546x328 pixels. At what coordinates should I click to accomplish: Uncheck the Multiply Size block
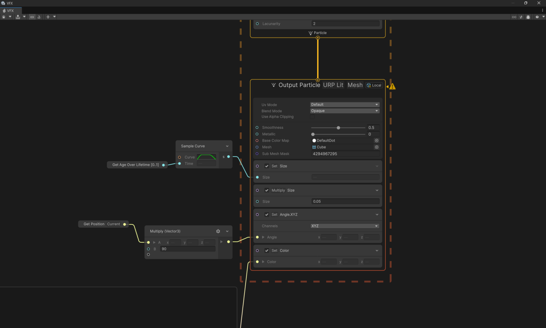tap(267, 190)
